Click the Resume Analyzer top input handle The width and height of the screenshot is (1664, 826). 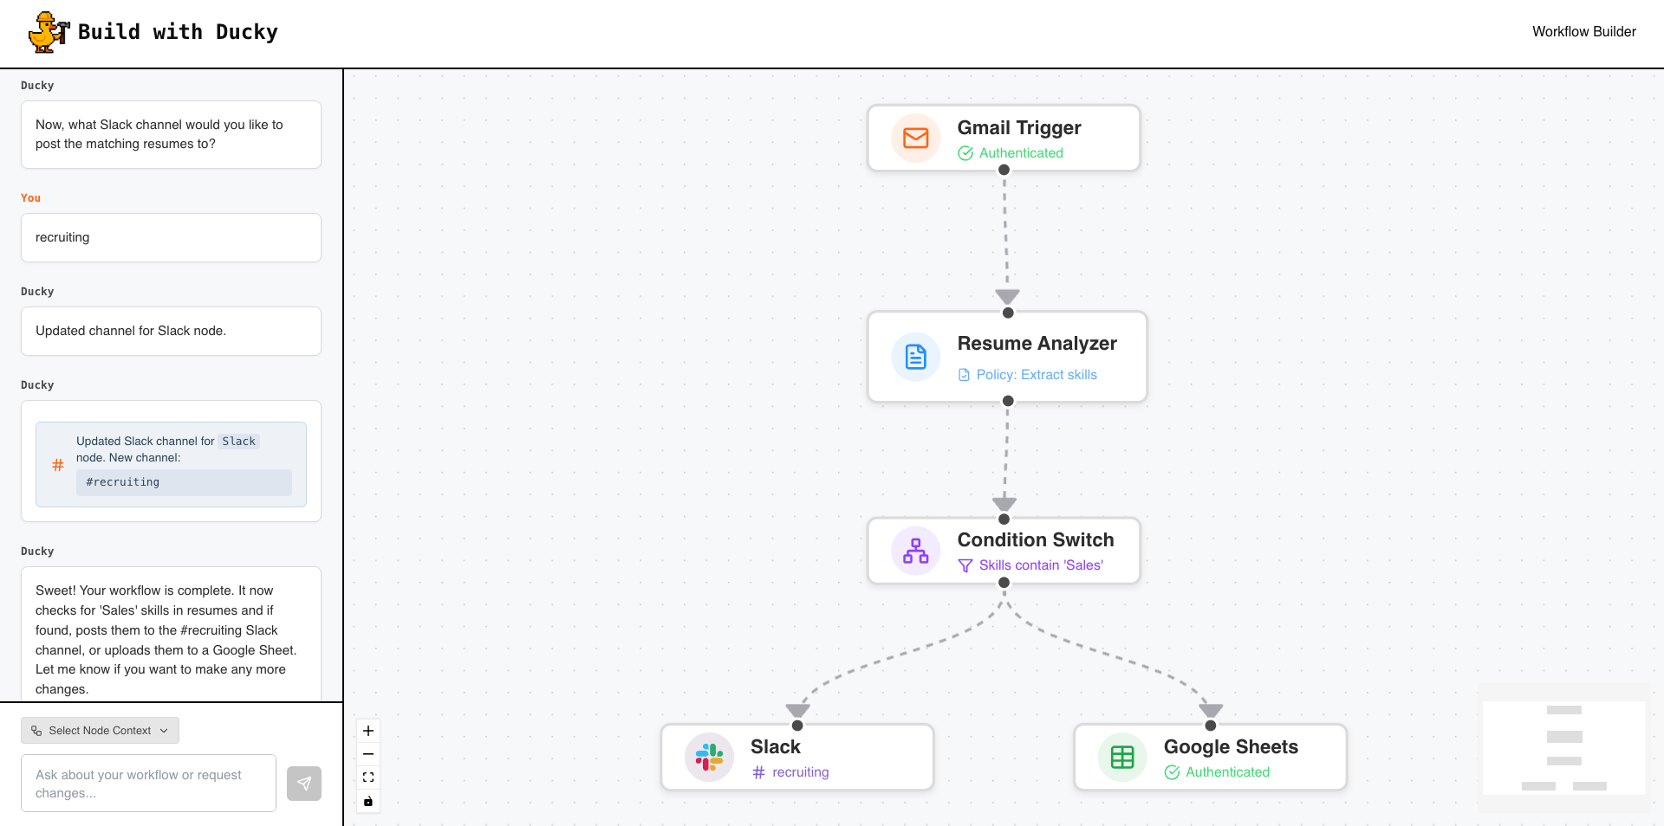pyautogui.click(x=1008, y=313)
